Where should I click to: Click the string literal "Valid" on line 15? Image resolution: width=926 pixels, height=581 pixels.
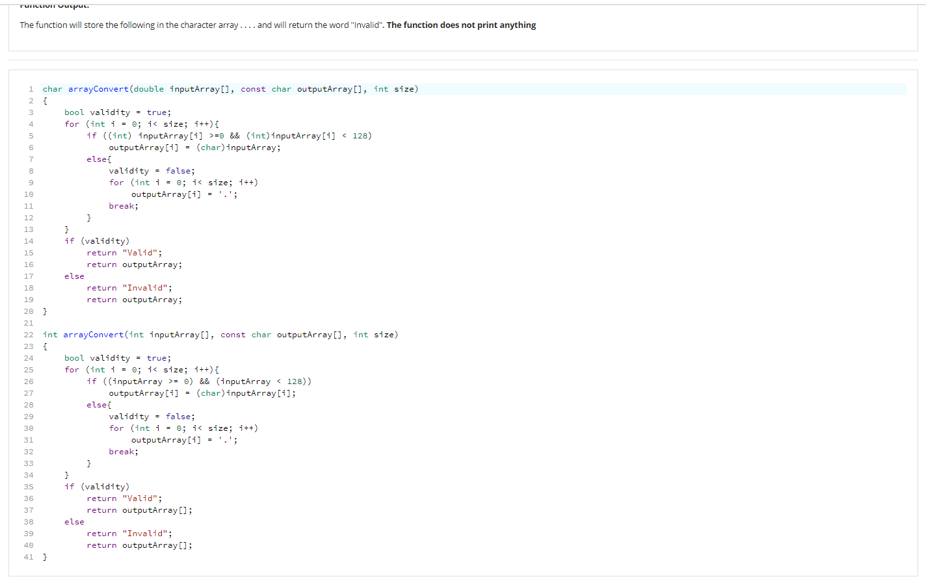pyautogui.click(x=140, y=252)
